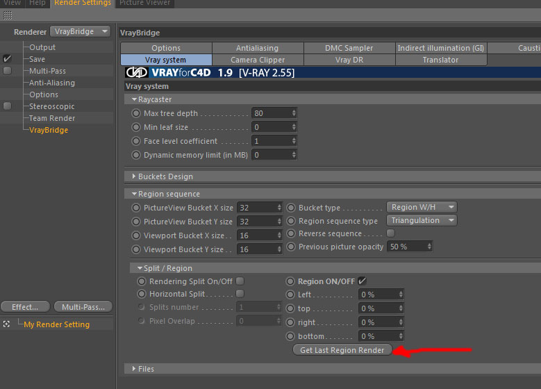Click the grid grip icon below the menu bar
541x389 pixels.
[x=8, y=15]
